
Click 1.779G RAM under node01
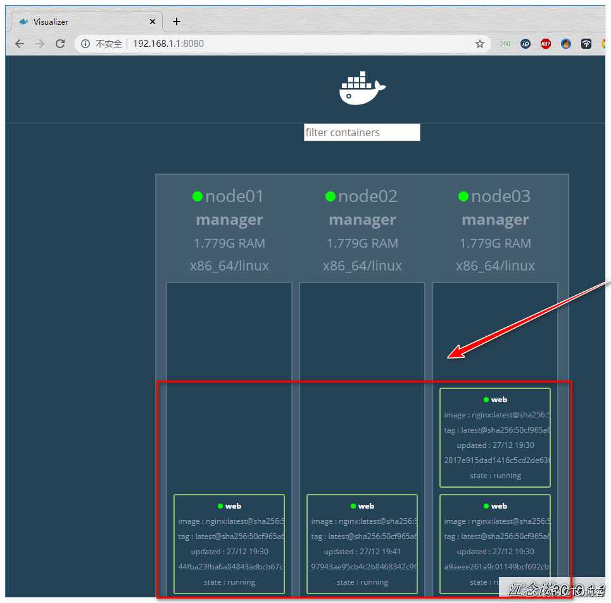(229, 244)
